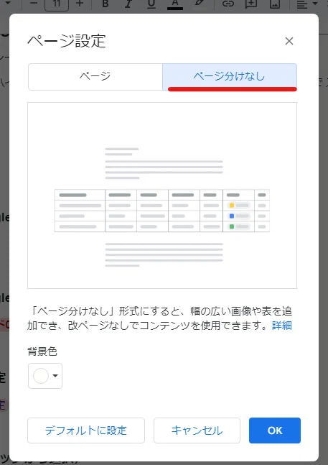
Task: Select the ページ分けなし tab
Action: [230, 76]
